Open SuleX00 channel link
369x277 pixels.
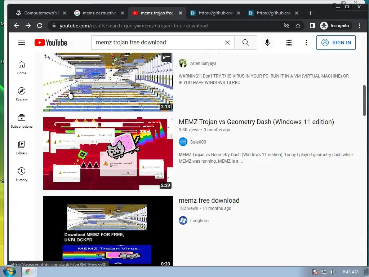[198, 142]
